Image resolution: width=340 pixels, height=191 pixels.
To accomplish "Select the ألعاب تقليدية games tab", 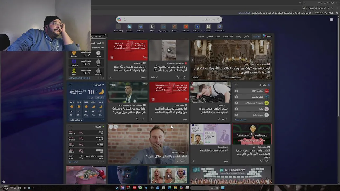I will point(228,36).
